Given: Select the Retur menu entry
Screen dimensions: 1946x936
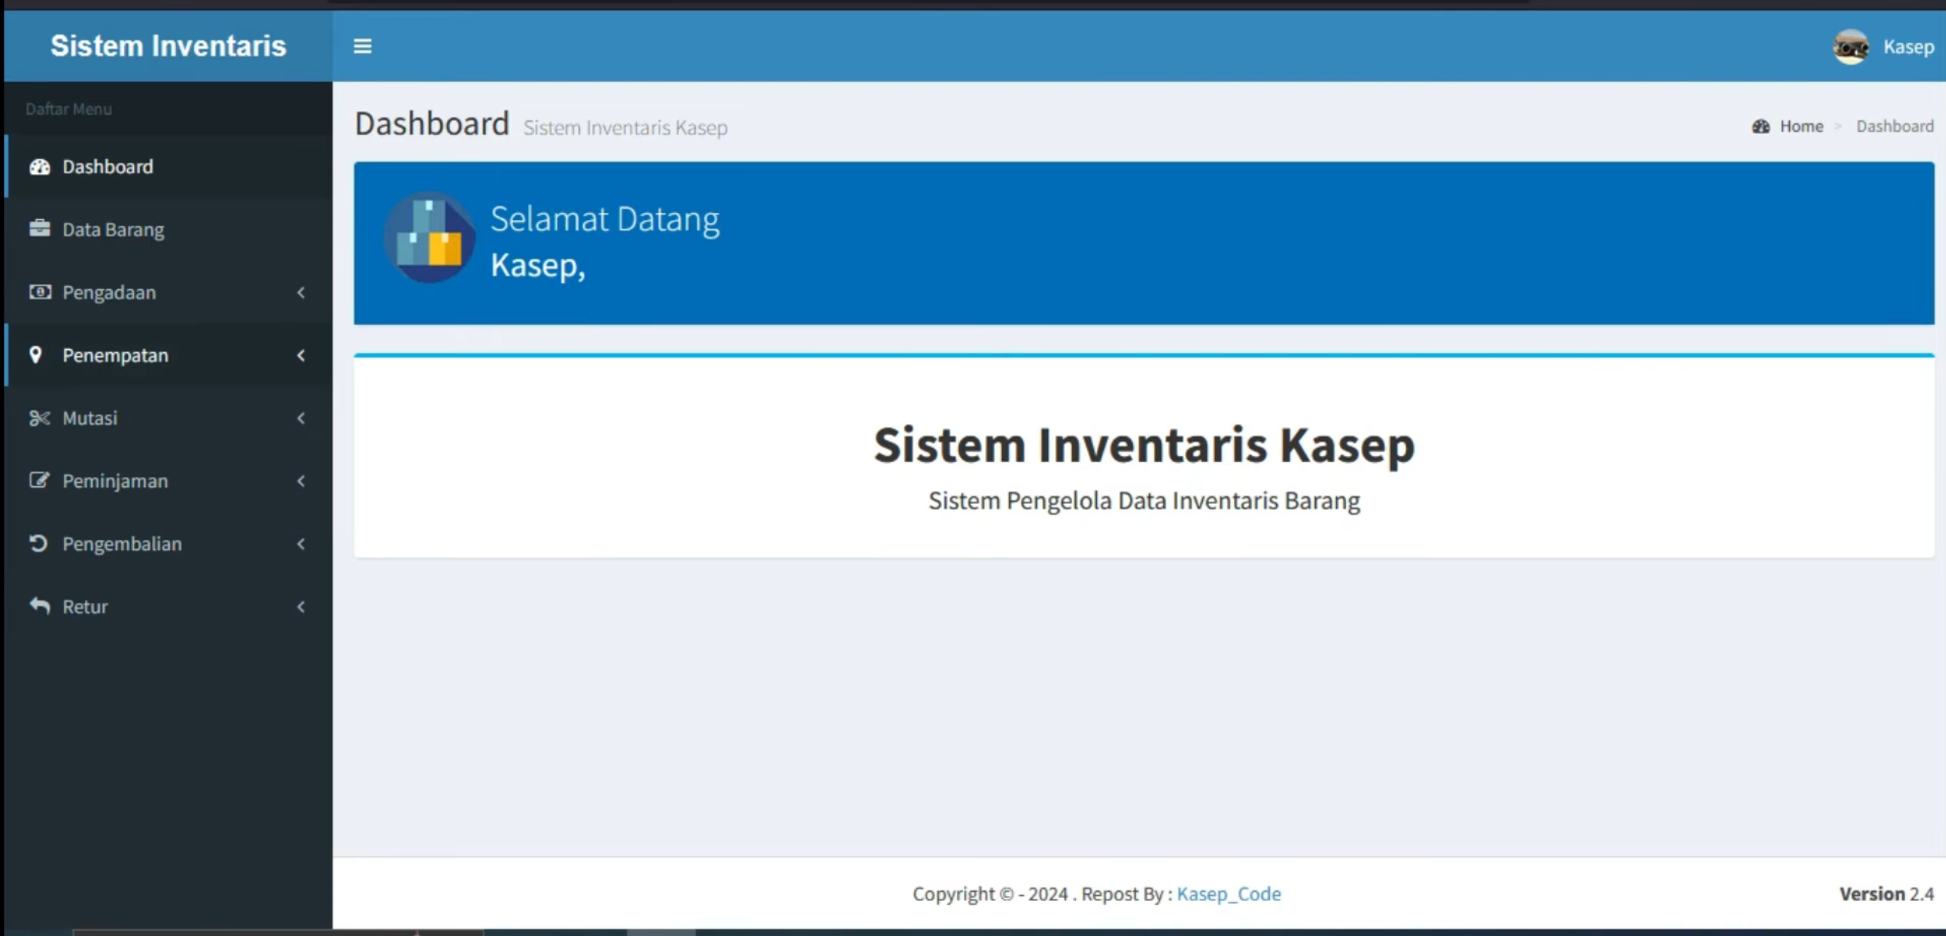Looking at the screenshot, I should 168,606.
